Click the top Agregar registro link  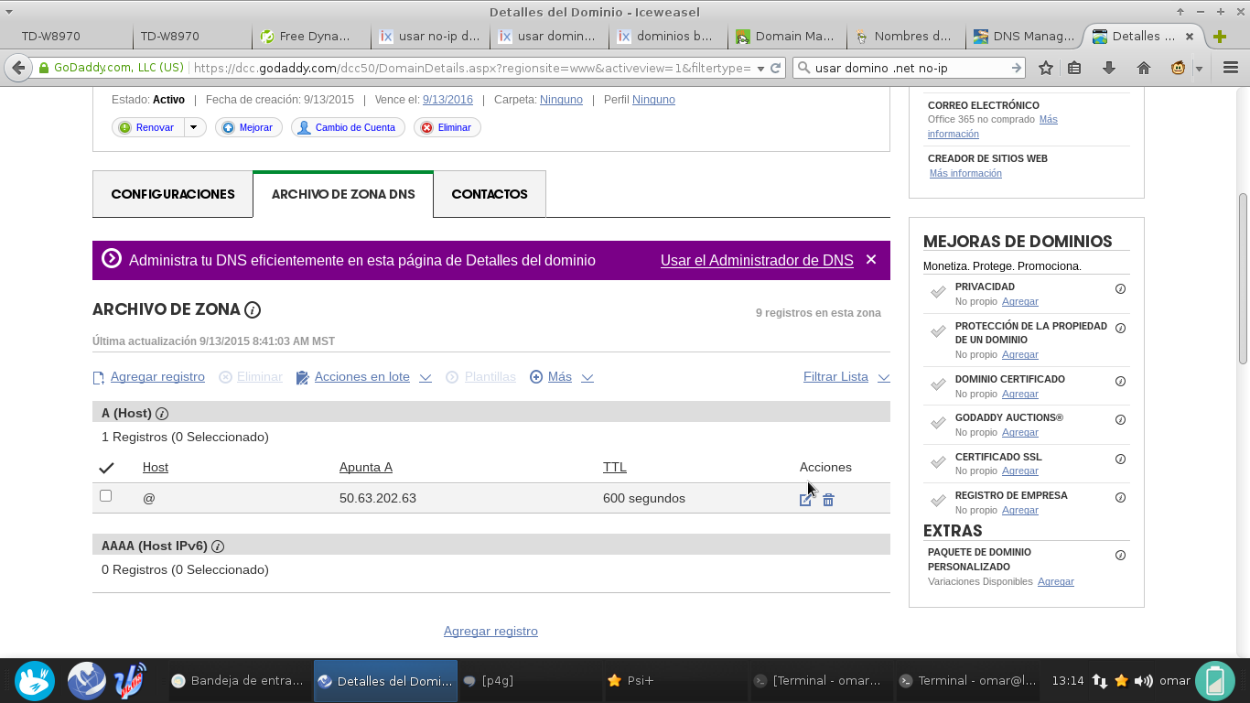tap(157, 377)
